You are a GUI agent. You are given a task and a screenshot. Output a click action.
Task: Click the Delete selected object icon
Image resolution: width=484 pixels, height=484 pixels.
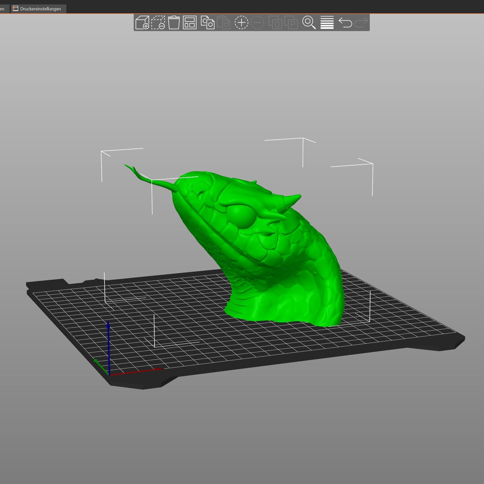coord(158,23)
